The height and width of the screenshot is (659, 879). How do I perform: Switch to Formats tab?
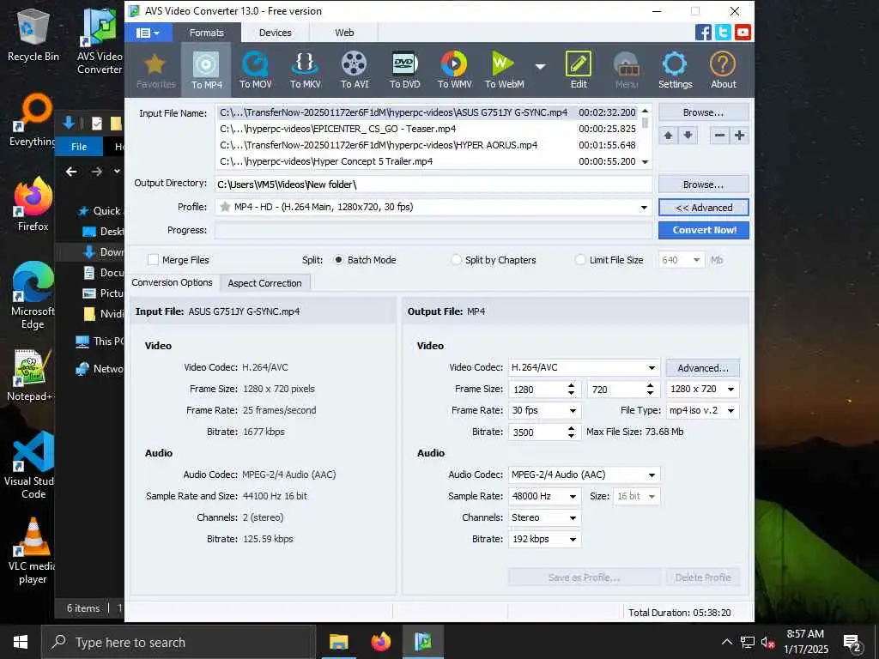point(206,33)
